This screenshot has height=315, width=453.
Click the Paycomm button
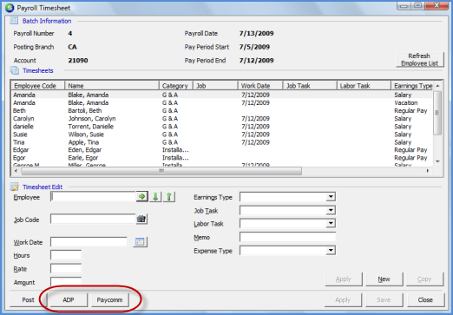tap(109, 300)
